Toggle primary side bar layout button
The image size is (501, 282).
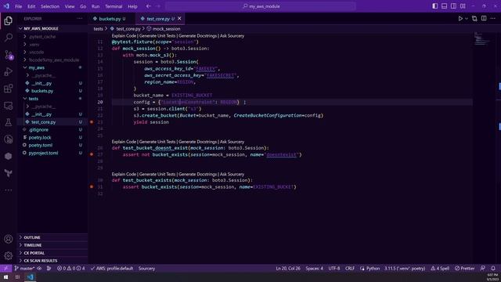[x=435, y=6]
